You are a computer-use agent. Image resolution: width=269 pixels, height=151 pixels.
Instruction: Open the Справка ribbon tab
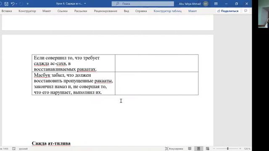click(x=141, y=11)
